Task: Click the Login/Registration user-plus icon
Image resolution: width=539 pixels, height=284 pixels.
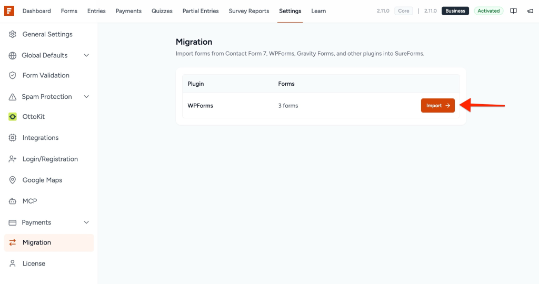Action: (x=13, y=159)
